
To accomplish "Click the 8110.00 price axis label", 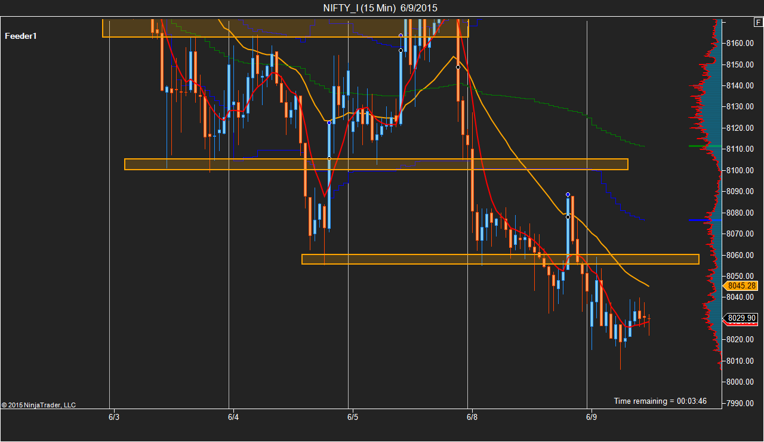I will tap(741, 149).
